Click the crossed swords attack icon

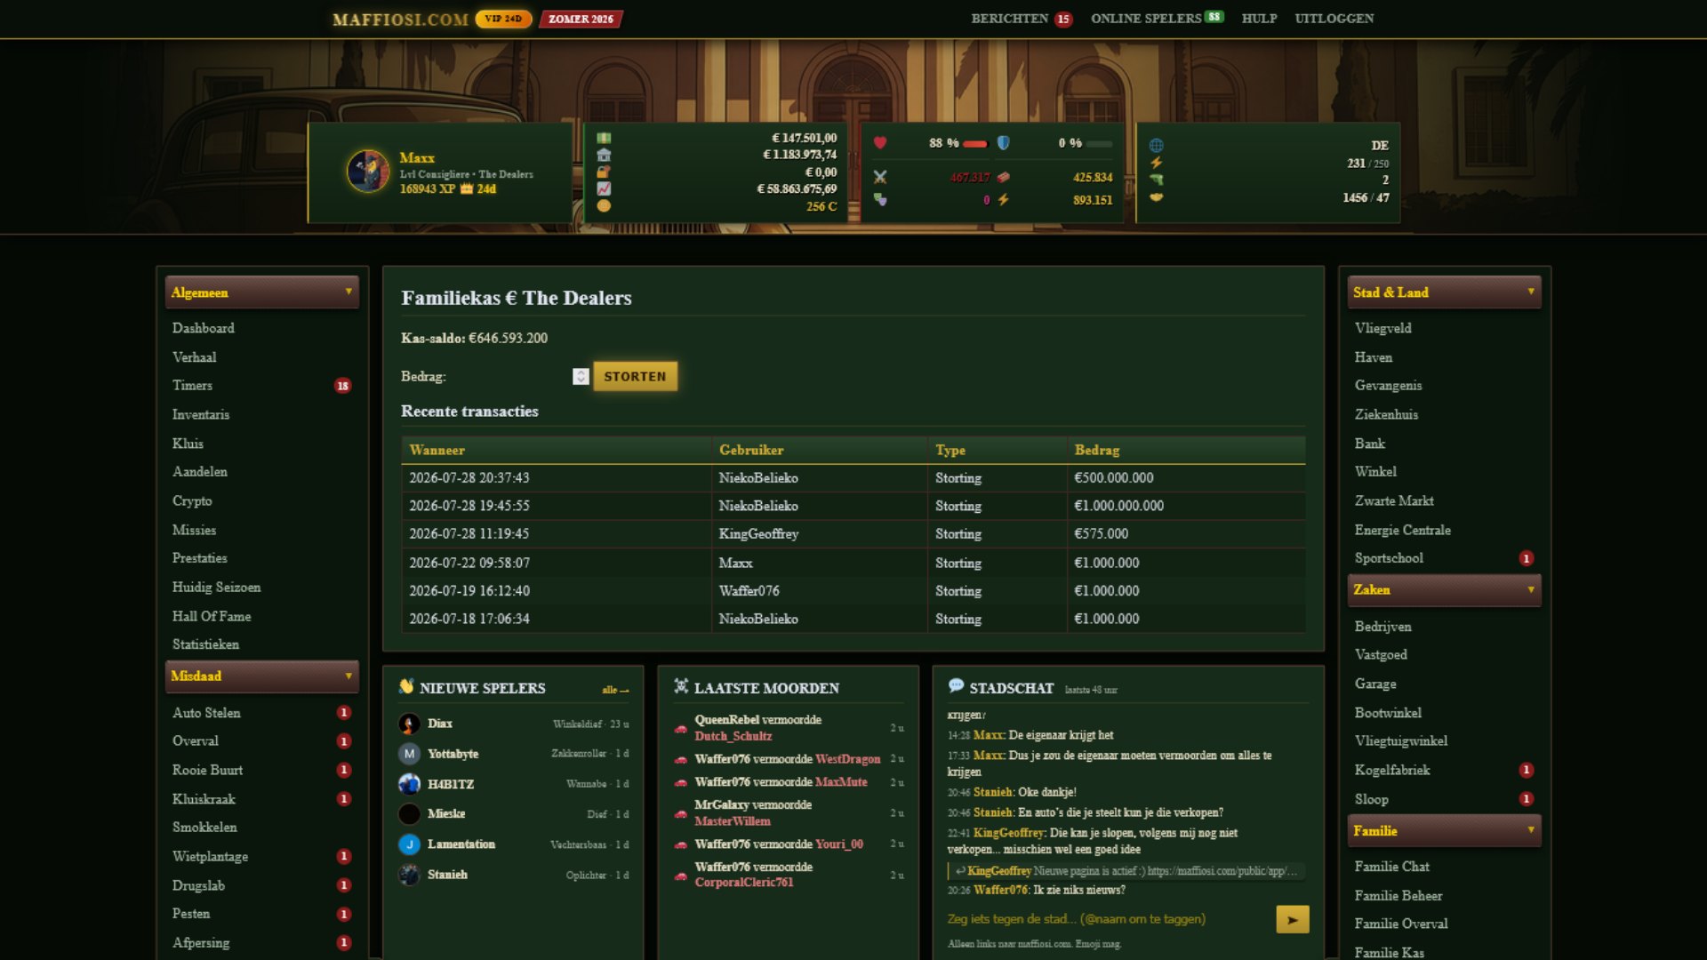880,177
